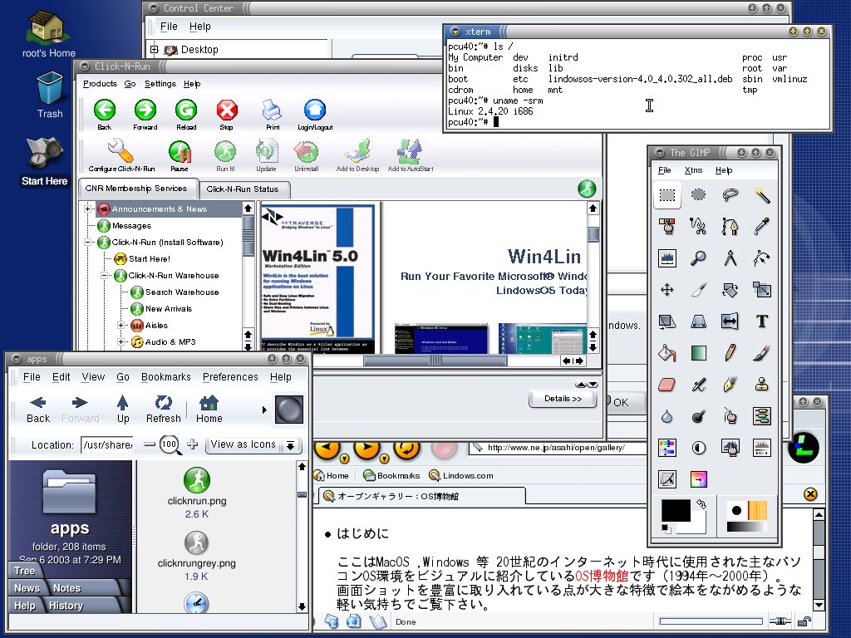The image size is (851, 638).
Task: Select the Measure compass tool in GIMP
Action: tap(730, 258)
